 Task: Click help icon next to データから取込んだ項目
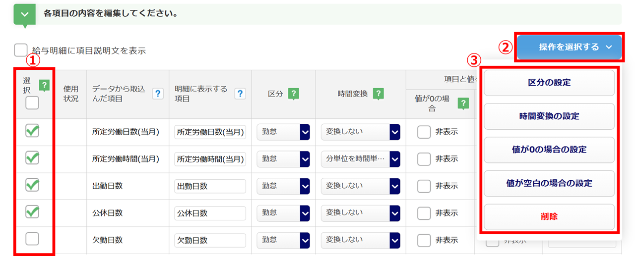[x=158, y=94]
